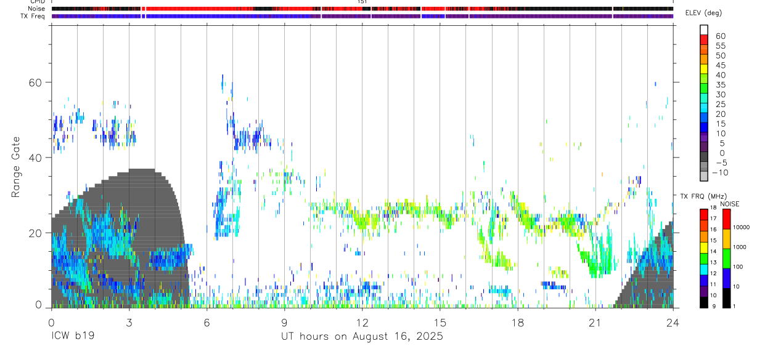Screen dimensions: 757x349
Task: Click the NOISE bar label '10000'
Action: [742, 227]
